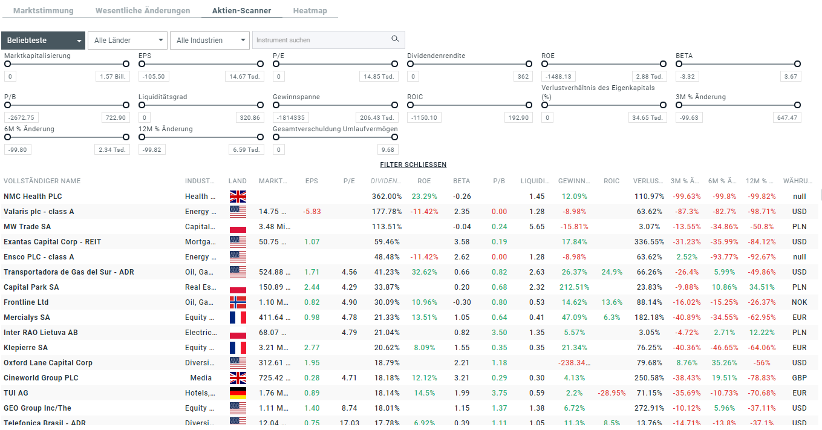Sort by the ROIC column header
Viewport: 822px width, 430px height.
(612, 181)
